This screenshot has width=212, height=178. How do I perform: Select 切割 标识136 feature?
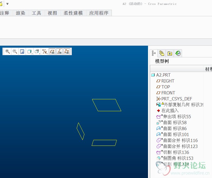tap(176, 152)
